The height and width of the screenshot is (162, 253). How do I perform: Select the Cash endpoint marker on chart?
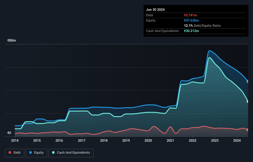(248, 102)
